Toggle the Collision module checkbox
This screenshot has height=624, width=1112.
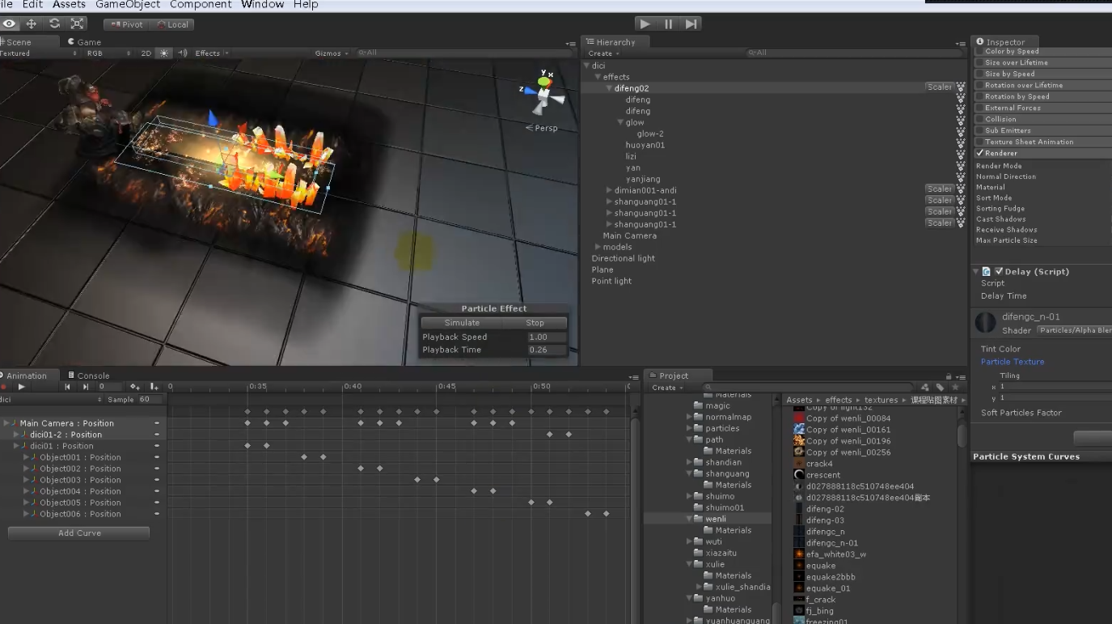(979, 119)
